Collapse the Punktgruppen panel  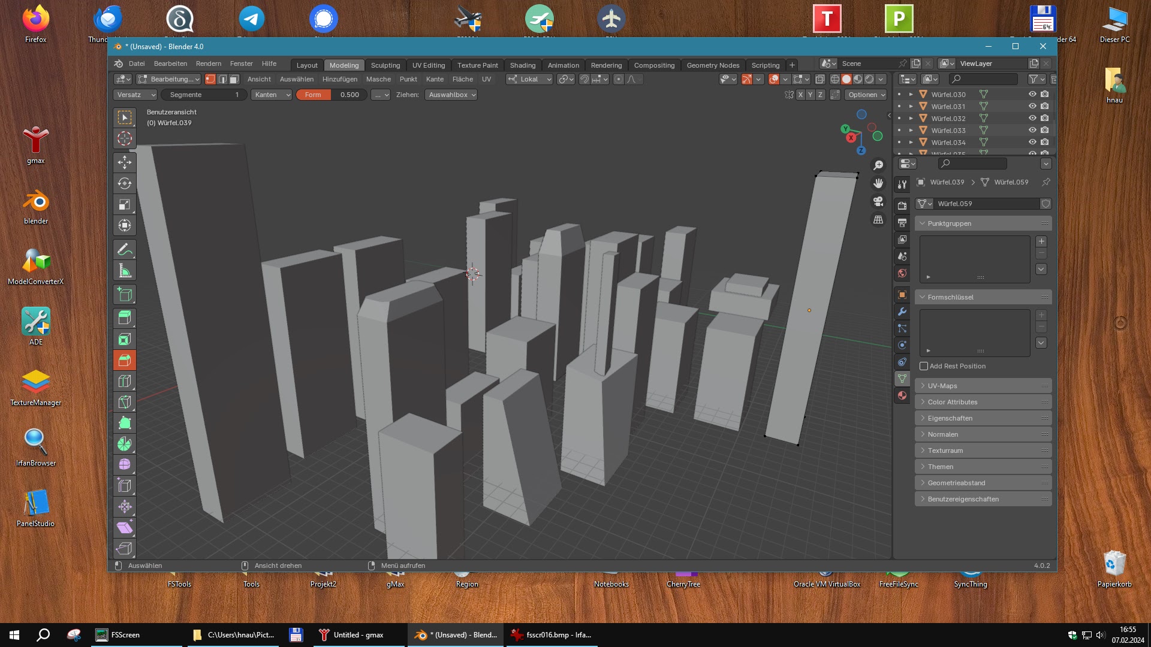click(983, 223)
